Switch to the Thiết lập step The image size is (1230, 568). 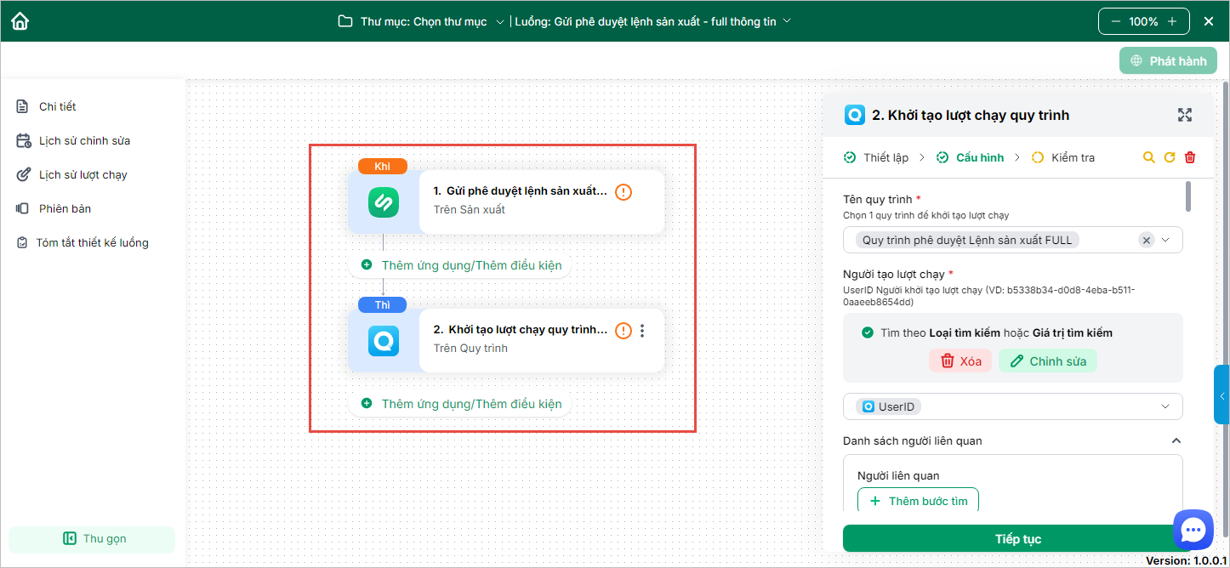[x=876, y=157]
